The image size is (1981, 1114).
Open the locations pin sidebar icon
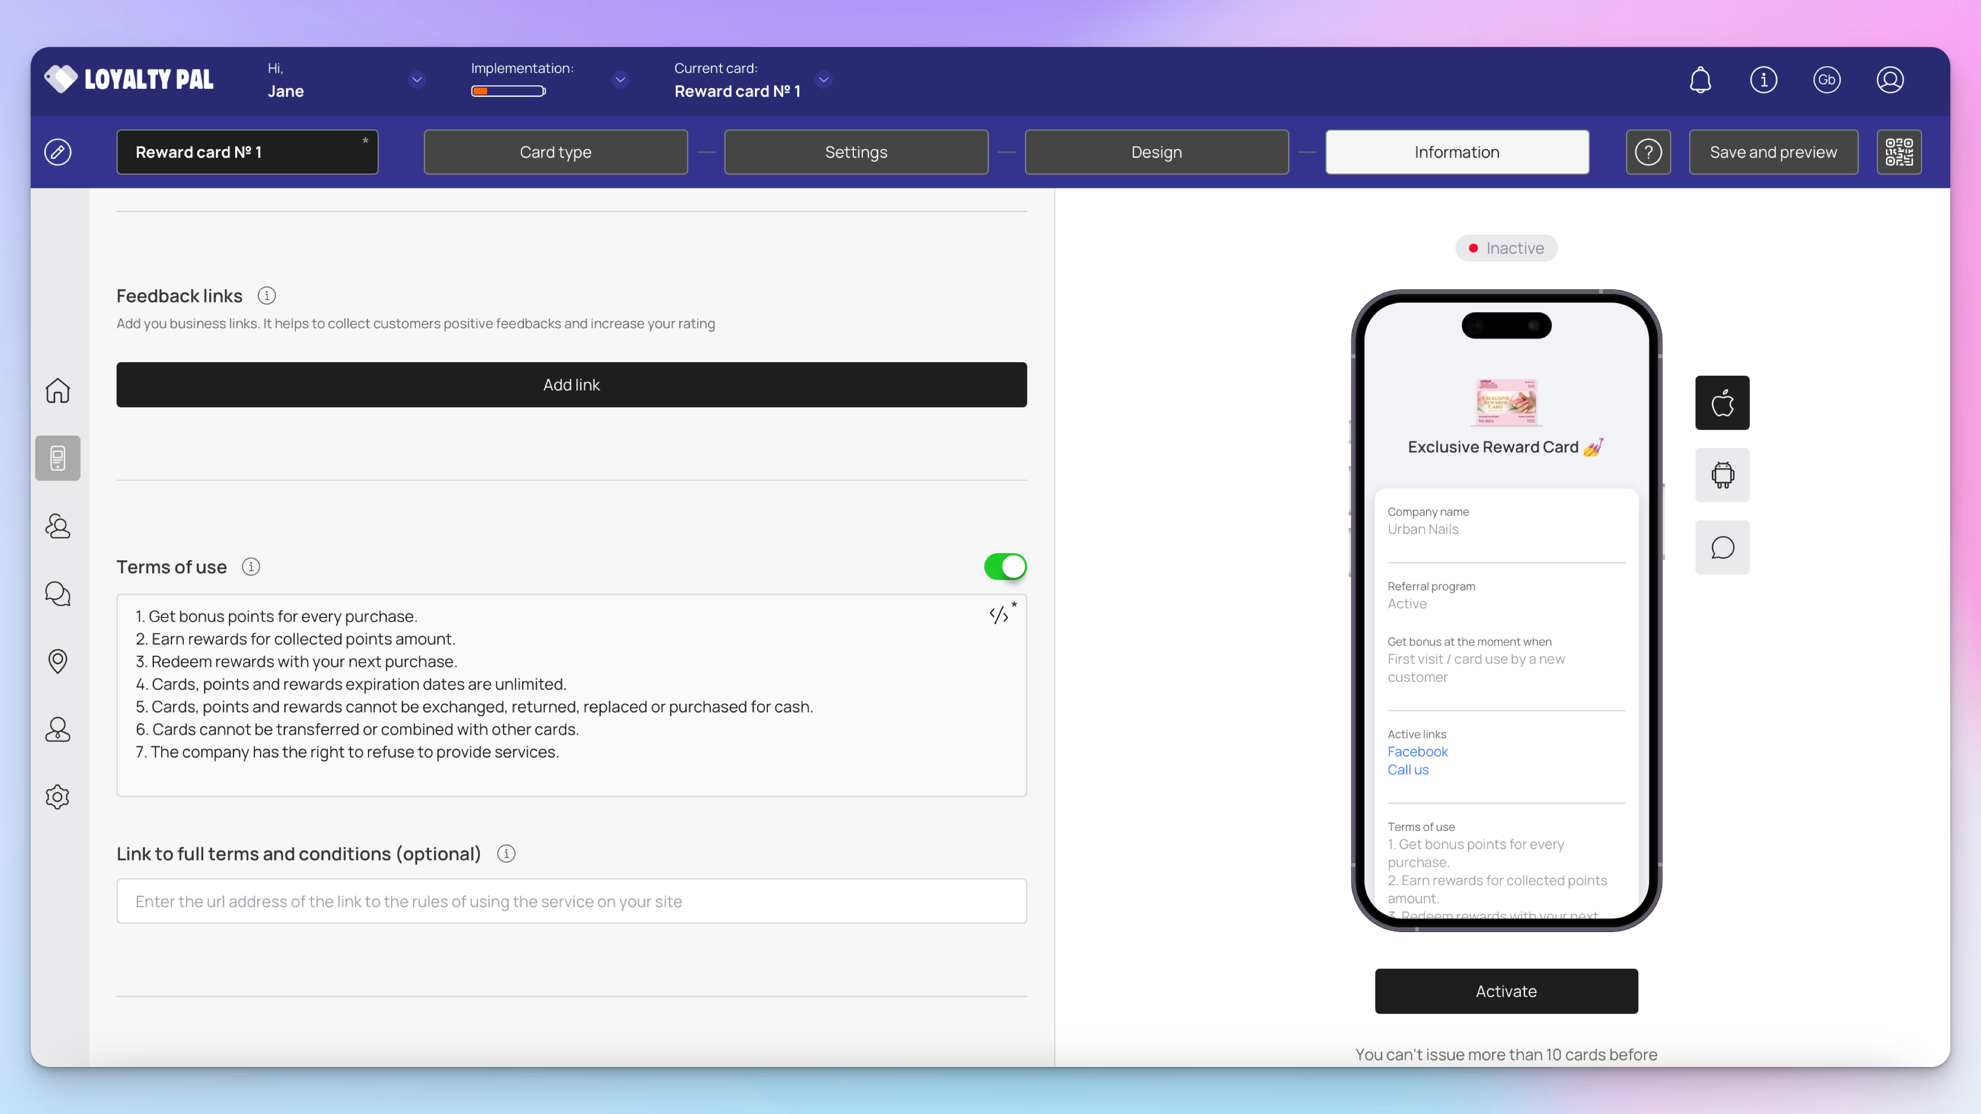pyautogui.click(x=58, y=661)
